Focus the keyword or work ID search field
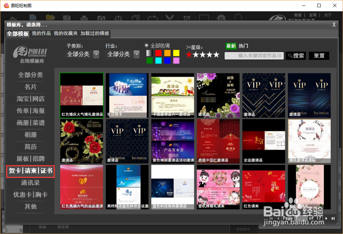This screenshot has width=343, height=234. point(254,56)
